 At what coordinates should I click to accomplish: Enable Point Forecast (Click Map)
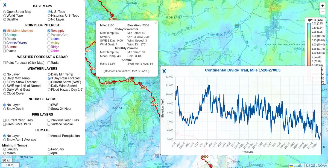pos(5,63)
